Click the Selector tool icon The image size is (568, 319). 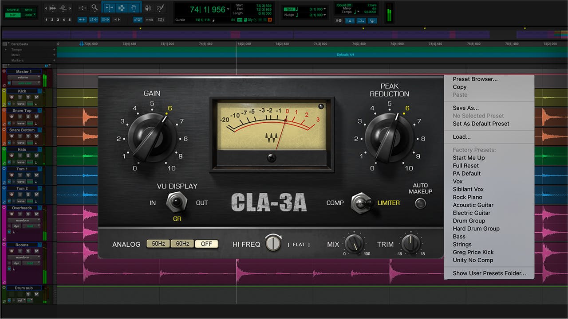(121, 8)
